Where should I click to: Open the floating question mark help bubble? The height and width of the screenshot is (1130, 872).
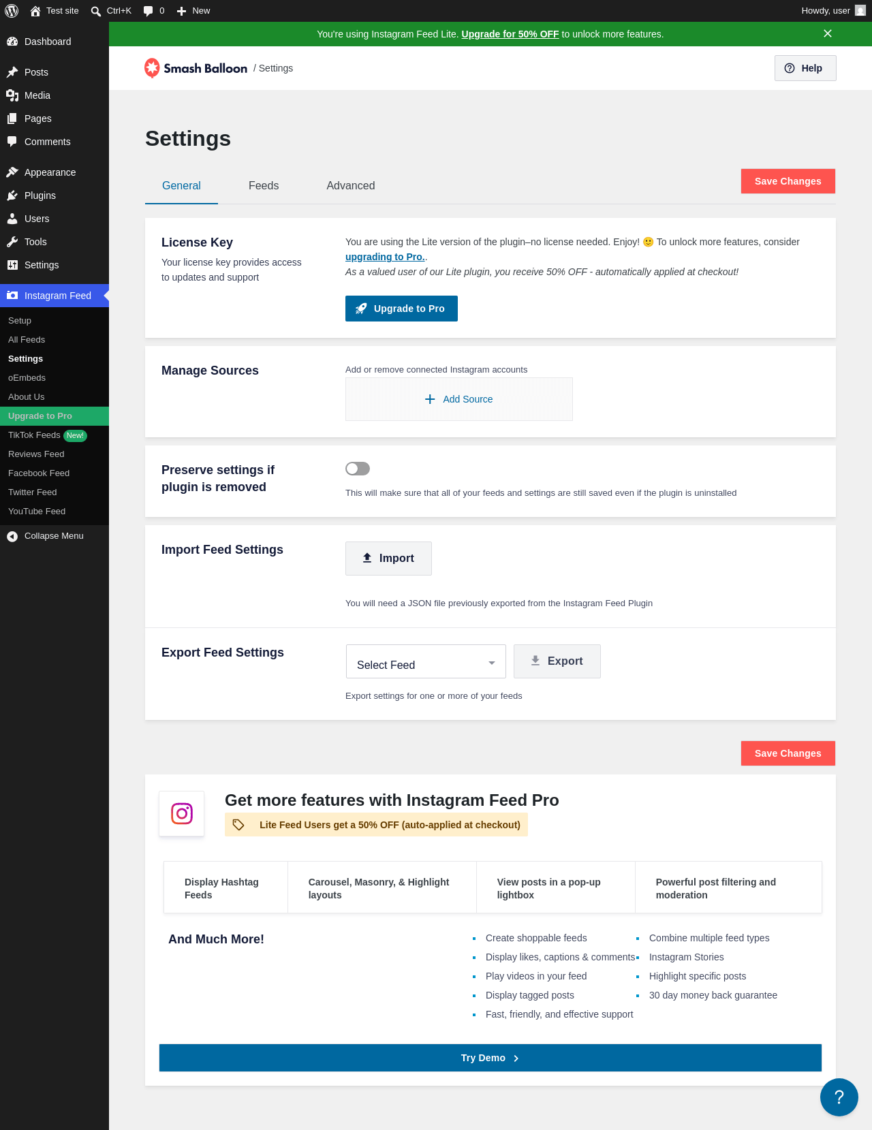(x=839, y=1097)
